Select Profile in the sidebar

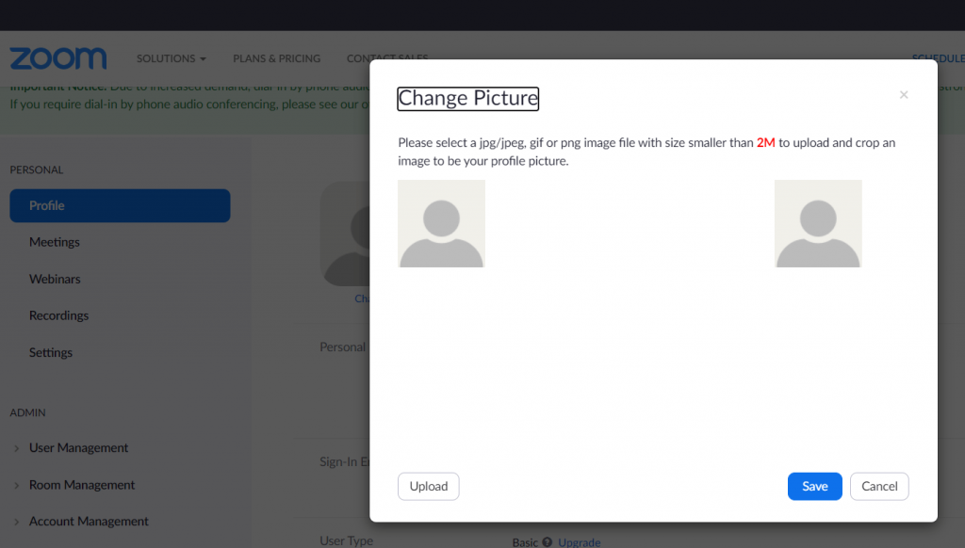(x=120, y=205)
